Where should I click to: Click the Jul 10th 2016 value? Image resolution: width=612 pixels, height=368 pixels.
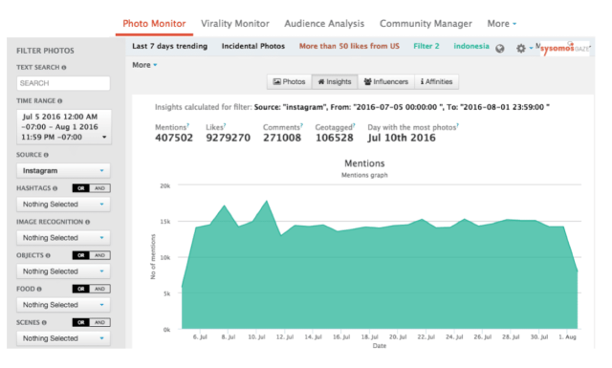tap(402, 138)
